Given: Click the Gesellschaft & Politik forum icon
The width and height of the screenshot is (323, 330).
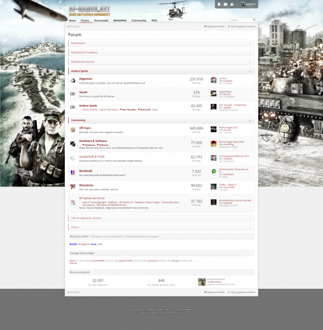Looking at the screenshot, I should click(x=73, y=158).
